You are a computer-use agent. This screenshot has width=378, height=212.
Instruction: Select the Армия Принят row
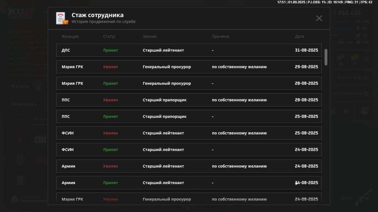click(x=189, y=183)
